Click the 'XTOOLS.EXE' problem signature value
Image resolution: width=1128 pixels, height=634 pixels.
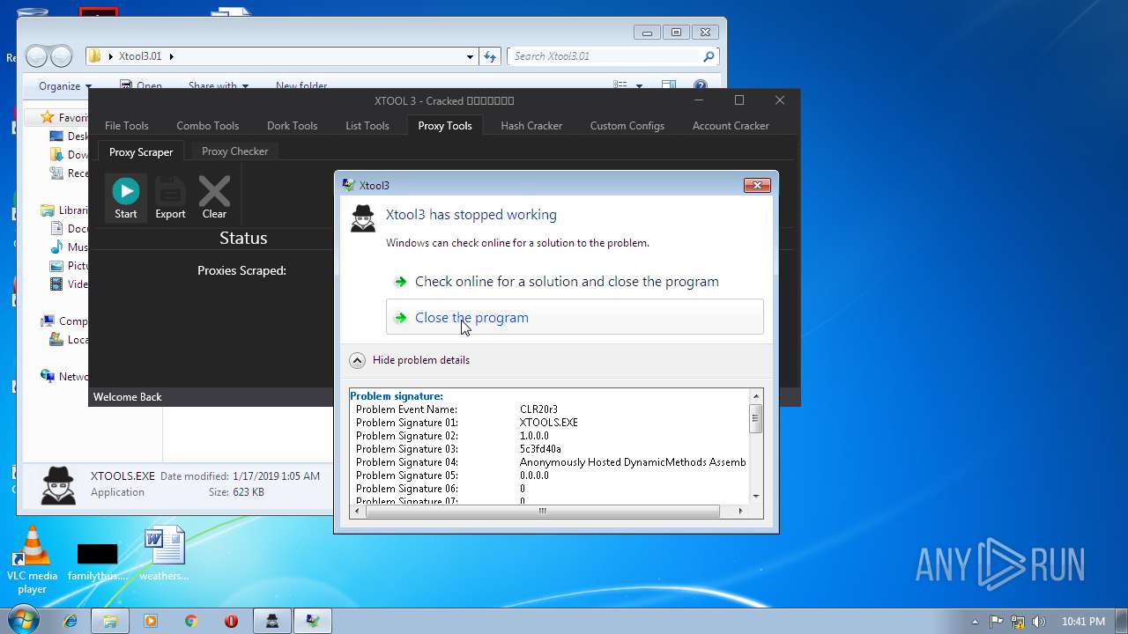point(549,423)
